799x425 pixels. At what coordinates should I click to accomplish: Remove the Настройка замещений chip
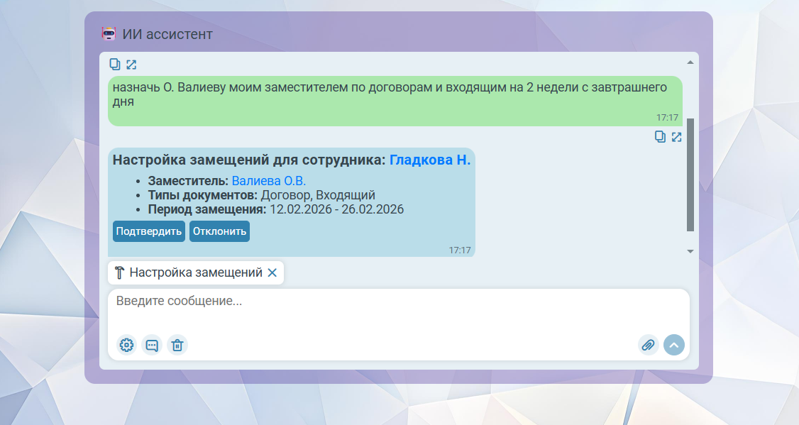[272, 272]
